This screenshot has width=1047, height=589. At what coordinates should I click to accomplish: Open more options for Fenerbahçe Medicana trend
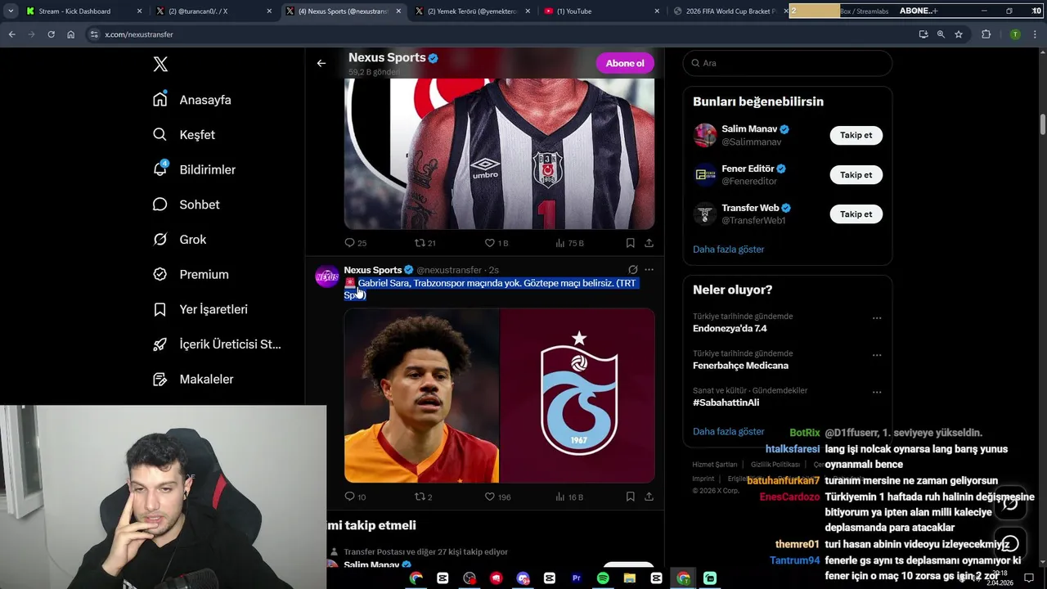pyautogui.click(x=877, y=355)
